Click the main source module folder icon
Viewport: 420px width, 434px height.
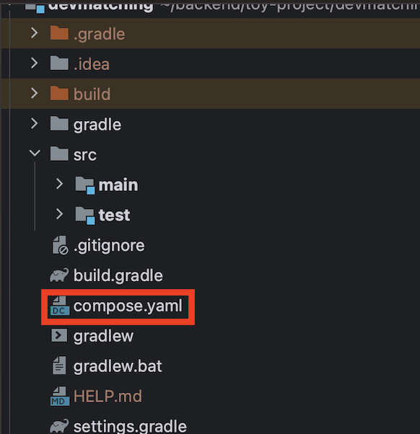click(85, 185)
